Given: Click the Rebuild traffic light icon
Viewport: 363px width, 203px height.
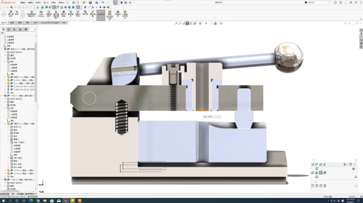Looking at the screenshot, I should click(x=121, y=3).
